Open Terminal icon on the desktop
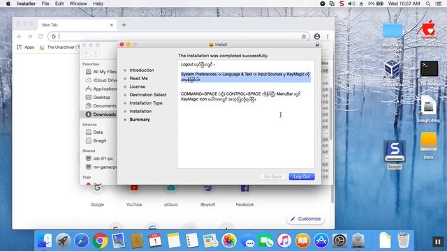The height and width of the screenshot is (251, 447). (429, 68)
